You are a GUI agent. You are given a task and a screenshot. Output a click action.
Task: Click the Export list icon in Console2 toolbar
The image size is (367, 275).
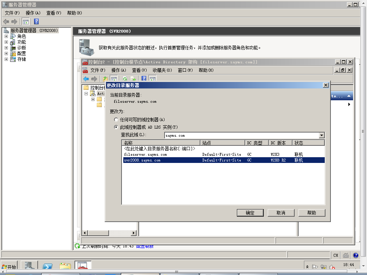(133, 79)
